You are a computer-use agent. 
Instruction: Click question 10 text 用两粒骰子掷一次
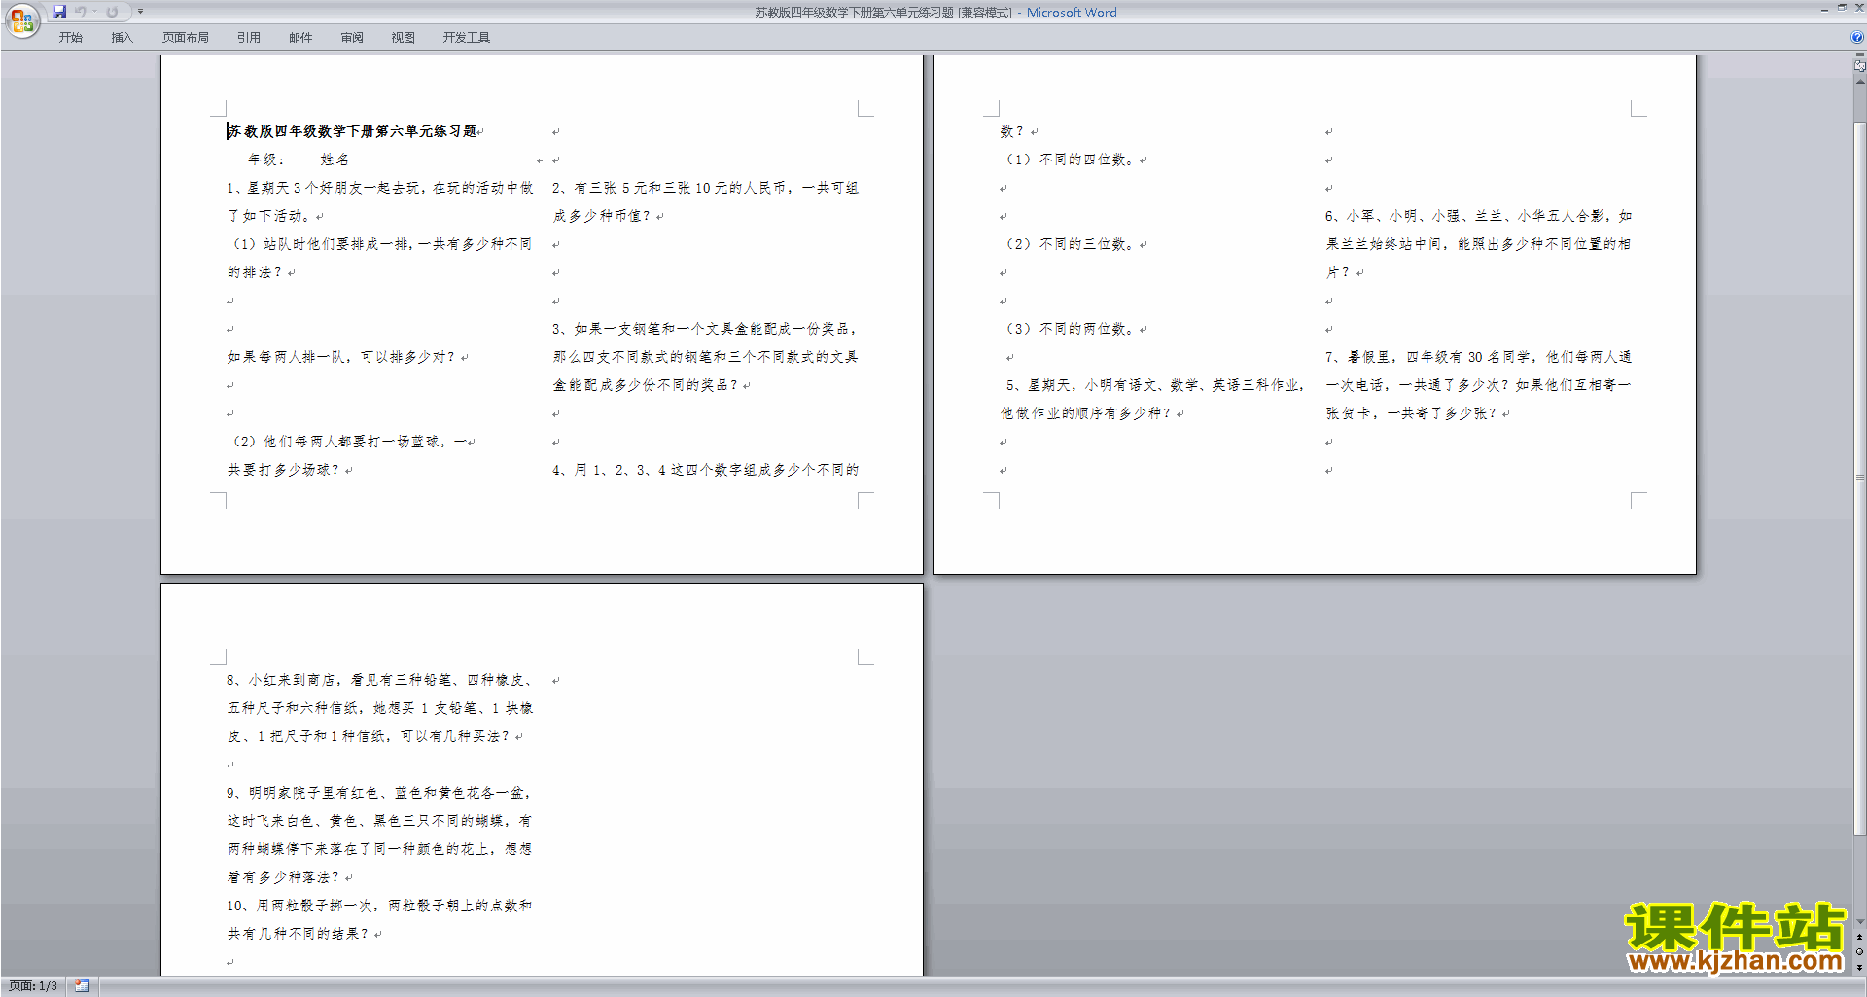coord(380,919)
